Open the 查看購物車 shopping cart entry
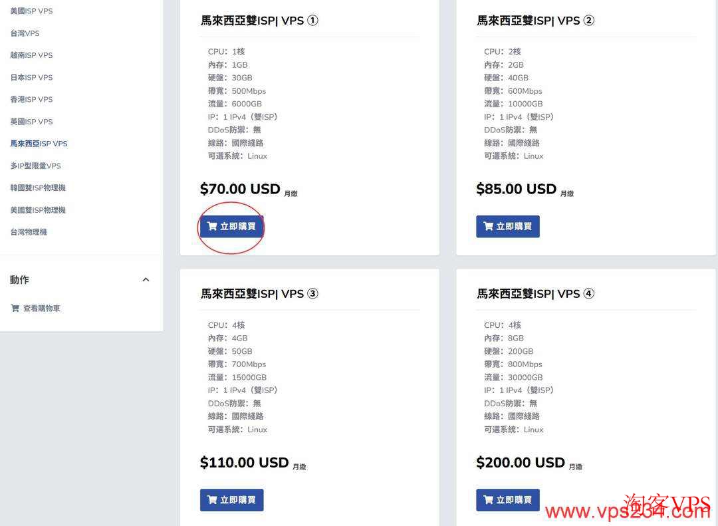Viewport: 718px width, 526px height. [x=41, y=308]
